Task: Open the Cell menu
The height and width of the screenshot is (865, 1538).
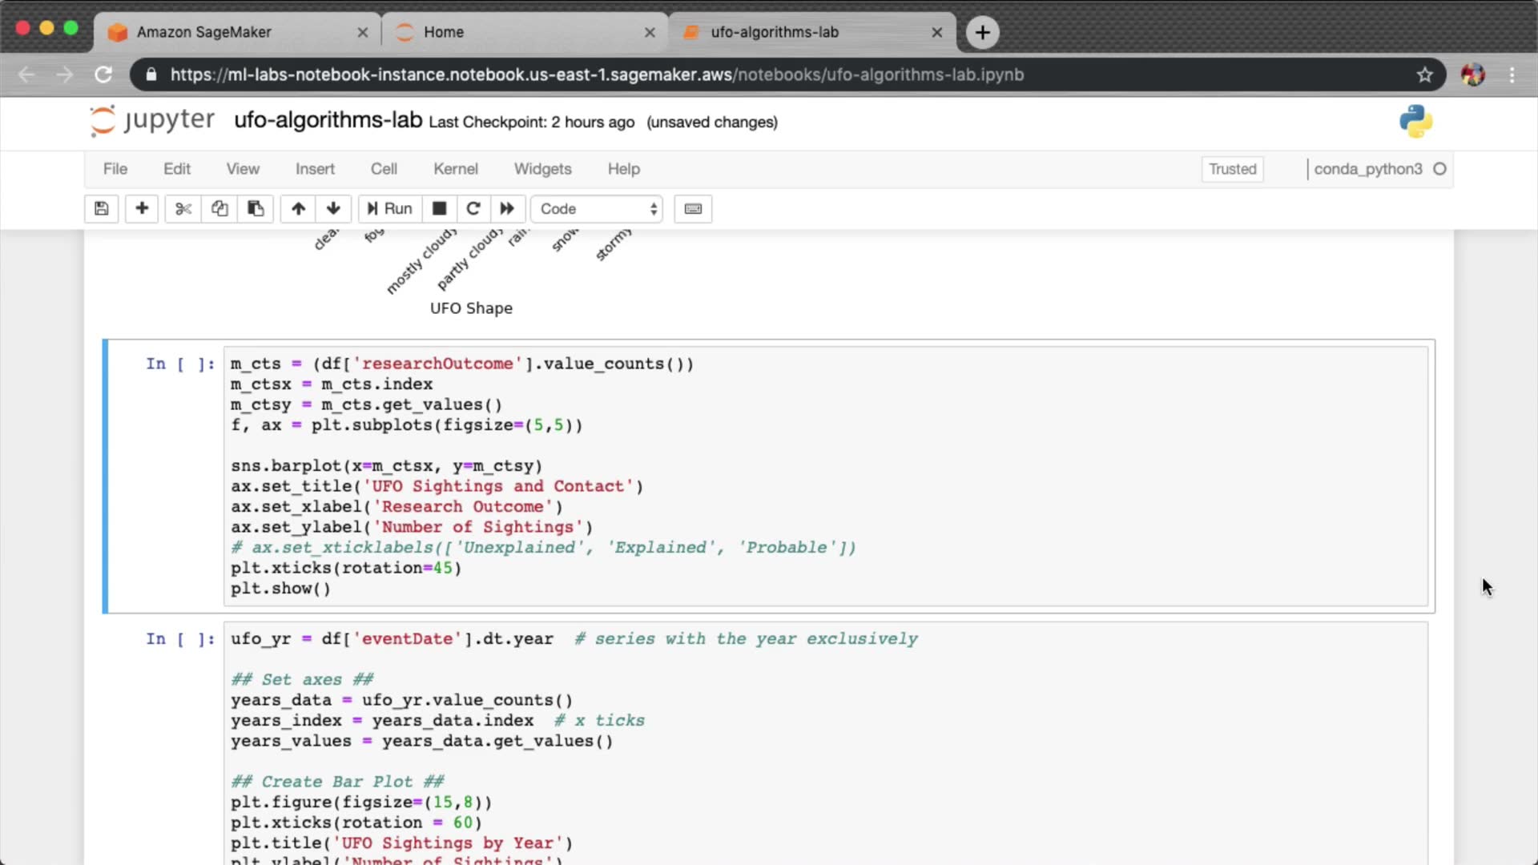Action: [x=384, y=169]
